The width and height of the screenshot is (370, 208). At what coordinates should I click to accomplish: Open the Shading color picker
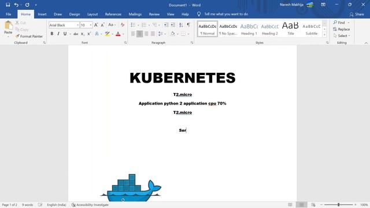(x=173, y=34)
